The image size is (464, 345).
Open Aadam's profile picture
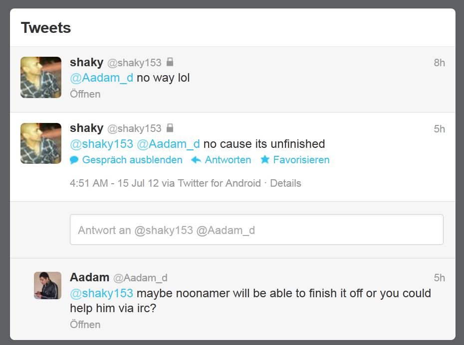tap(47, 285)
